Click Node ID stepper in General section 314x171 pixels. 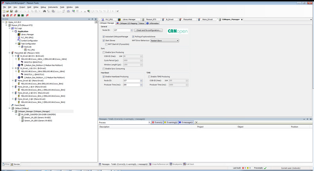pyautogui.click(x=131, y=30)
